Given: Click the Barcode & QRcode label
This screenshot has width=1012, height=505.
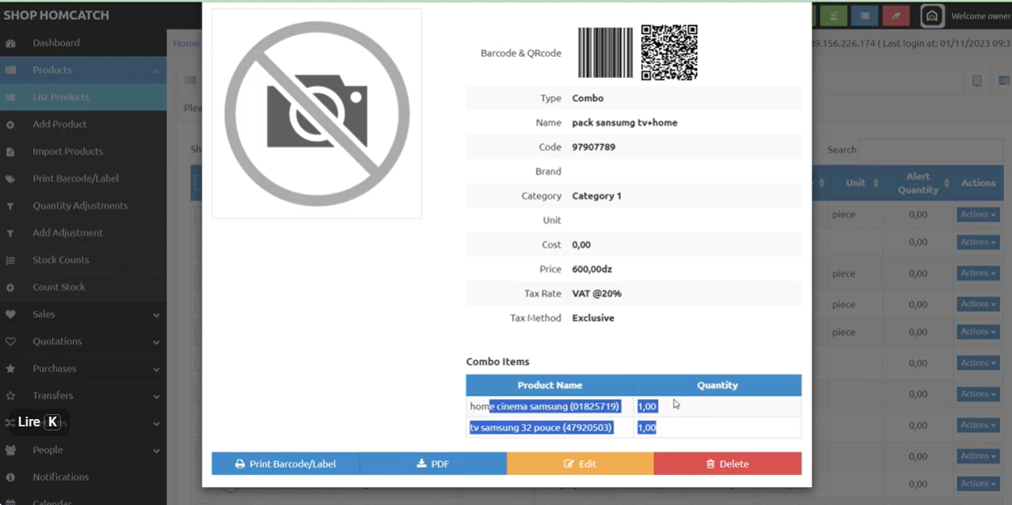Looking at the screenshot, I should [521, 53].
